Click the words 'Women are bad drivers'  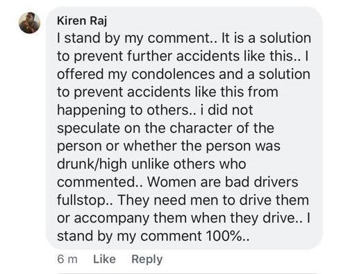223,182
